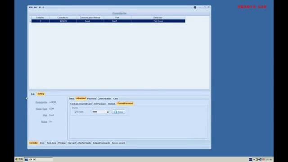Screen dimensions: 288x162
Task: Click the Com1 cell in selected row
Action: (x=117, y=21)
